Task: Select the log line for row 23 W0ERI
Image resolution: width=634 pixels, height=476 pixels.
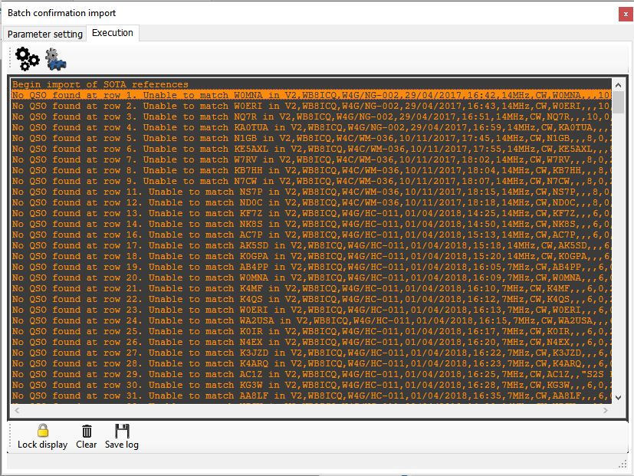Action: [311, 310]
